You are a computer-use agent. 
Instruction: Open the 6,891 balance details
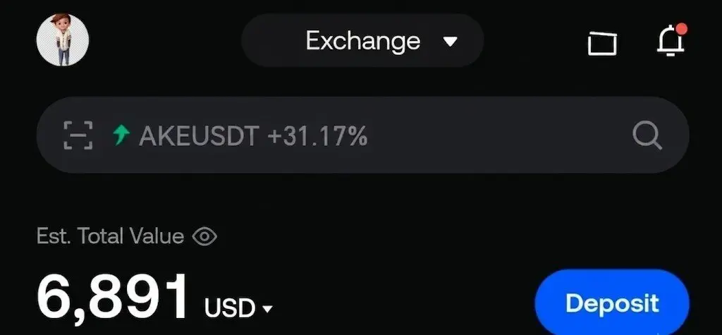112,297
